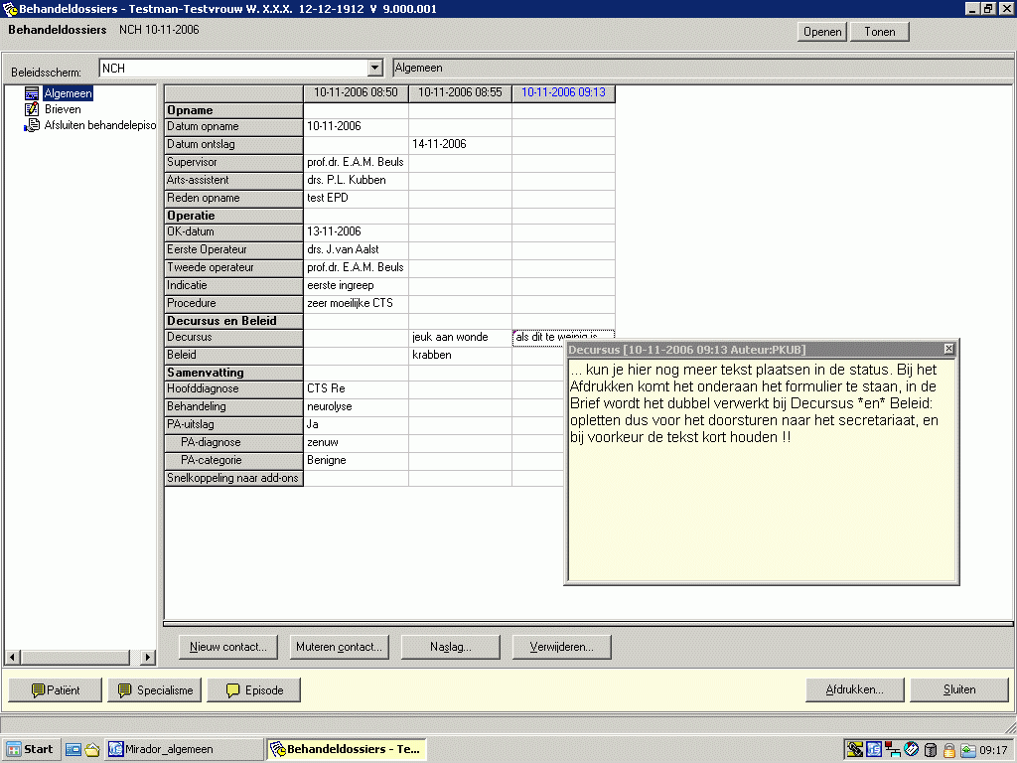Click the Tonen button at top
1017x763 pixels.
coord(879,32)
